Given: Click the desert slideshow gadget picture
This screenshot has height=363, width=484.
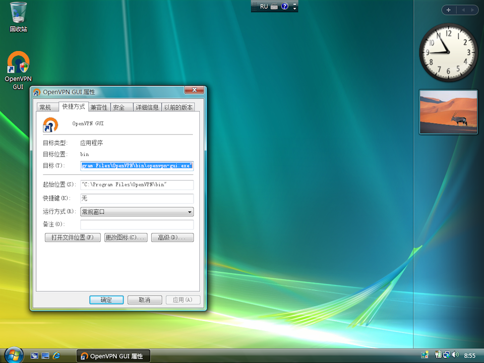Looking at the screenshot, I should pos(448,112).
